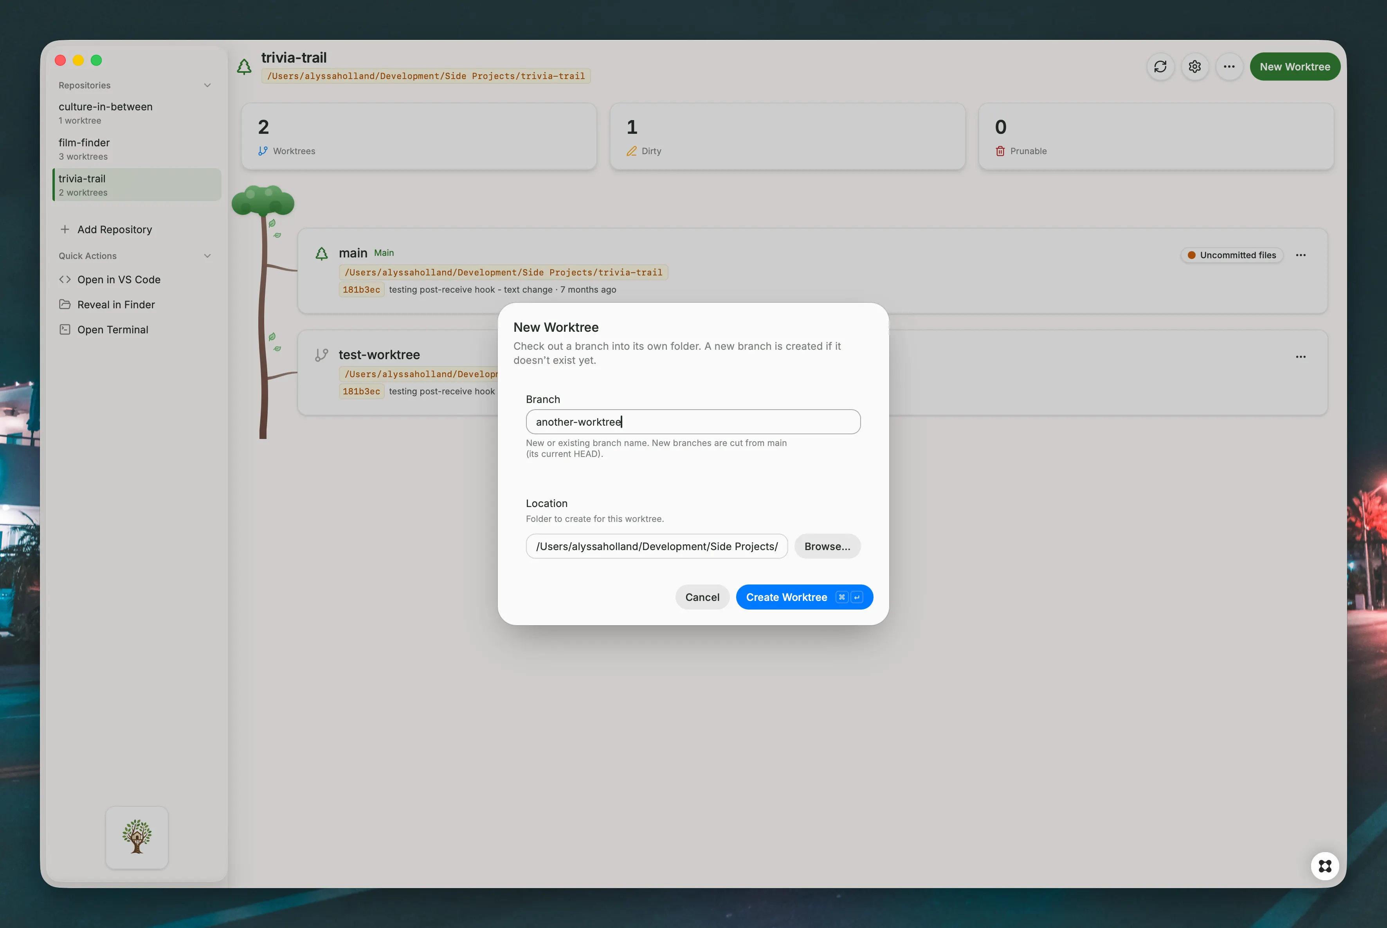1387x928 pixels.
Task: Click the Uncommitted files badge
Action: tap(1232, 255)
